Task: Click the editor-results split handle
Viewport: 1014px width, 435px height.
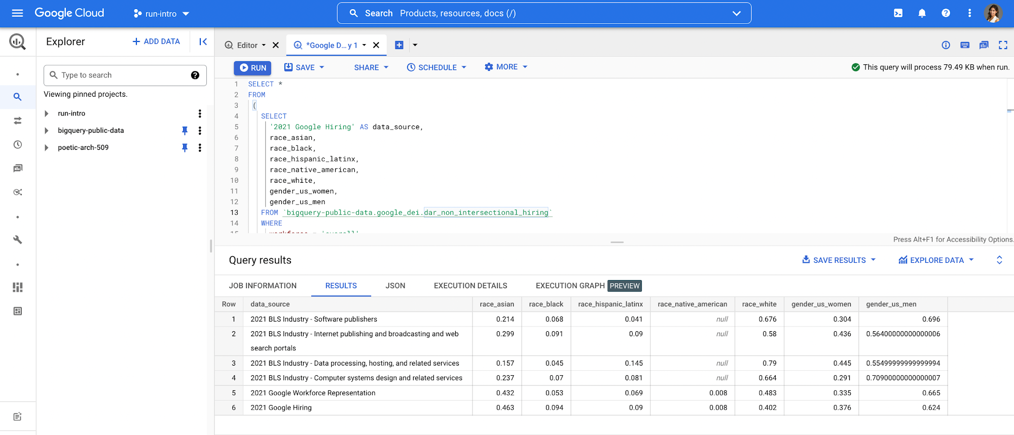Action: tap(617, 243)
